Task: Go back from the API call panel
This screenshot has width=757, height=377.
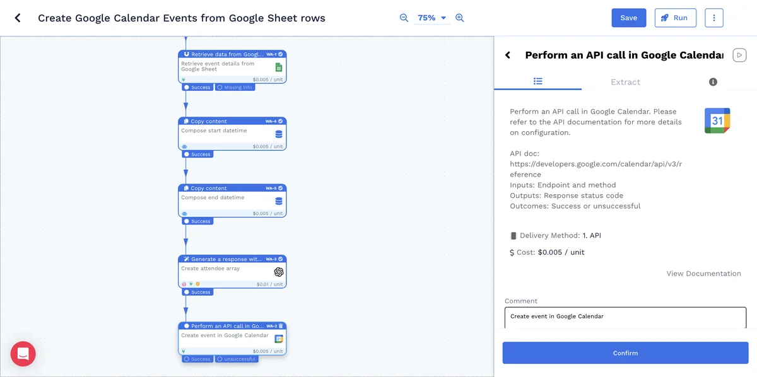Action: 508,55
